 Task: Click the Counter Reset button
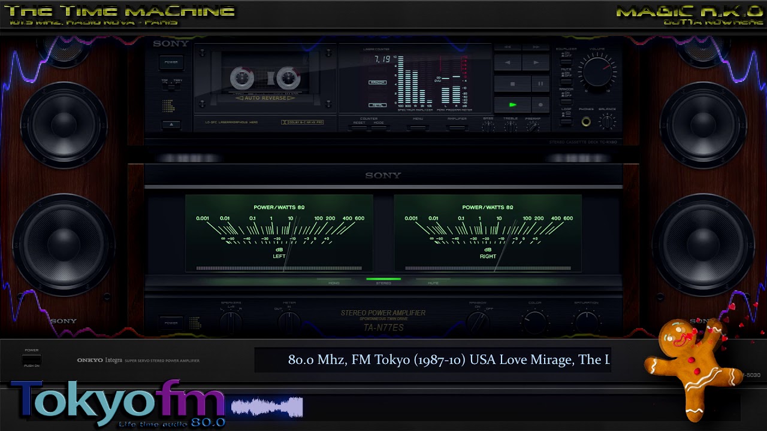[360, 127]
